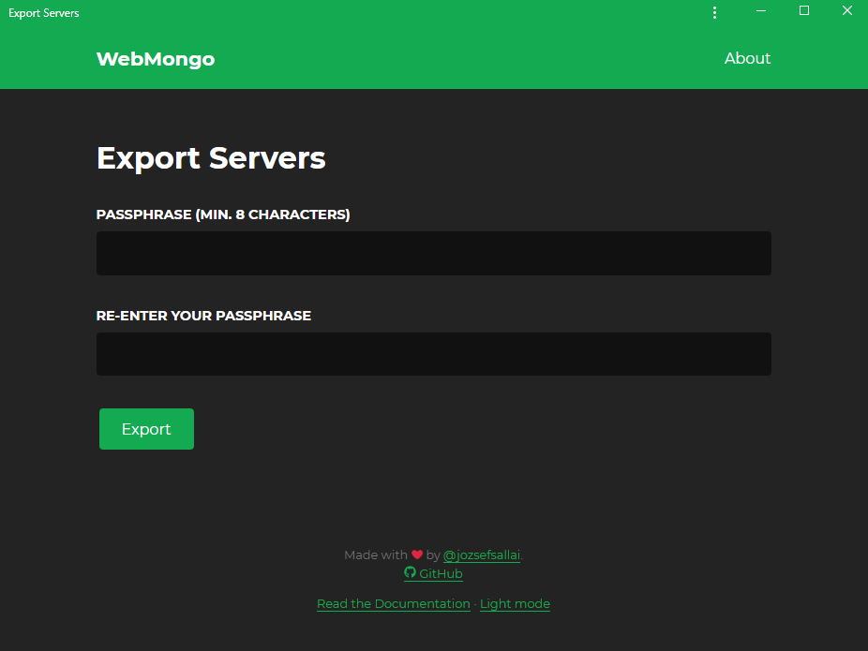Close the WebMongo window

(x=847, y=11)
